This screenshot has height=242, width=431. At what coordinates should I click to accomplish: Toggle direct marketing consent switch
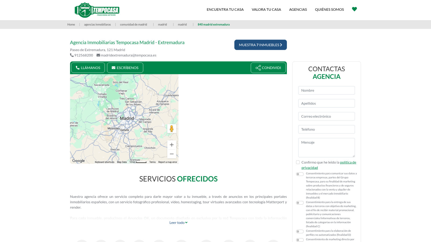(x=300, y=240)
